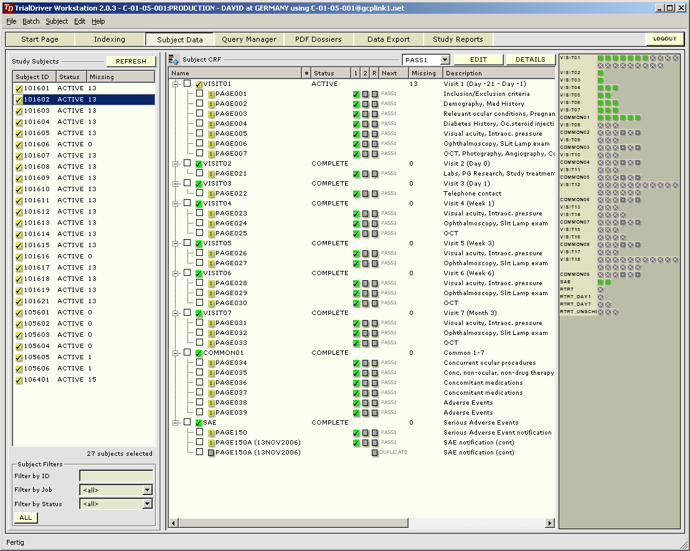
Task: Click the yellow page icon beside PAGE001
Action: point(211,94)
